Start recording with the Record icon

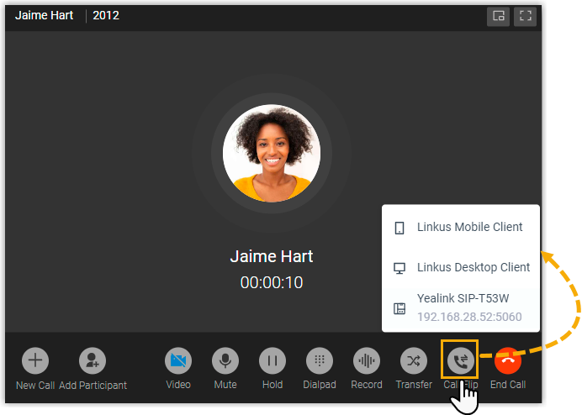[367, 360]
